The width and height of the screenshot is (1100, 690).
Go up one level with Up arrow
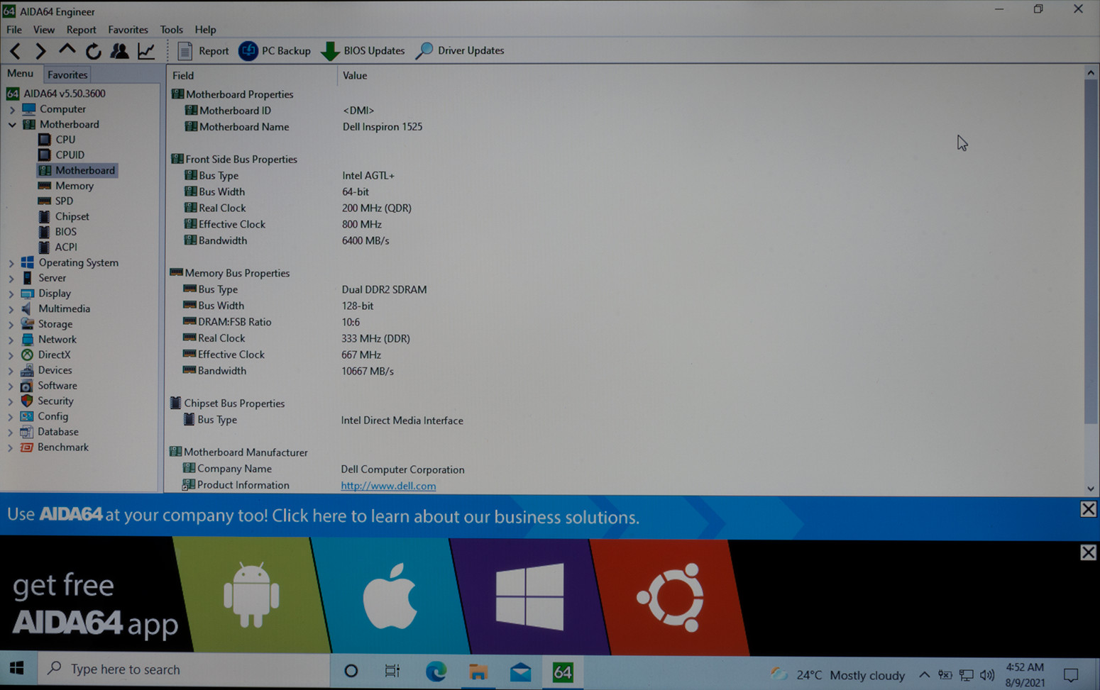pos(67,50)
